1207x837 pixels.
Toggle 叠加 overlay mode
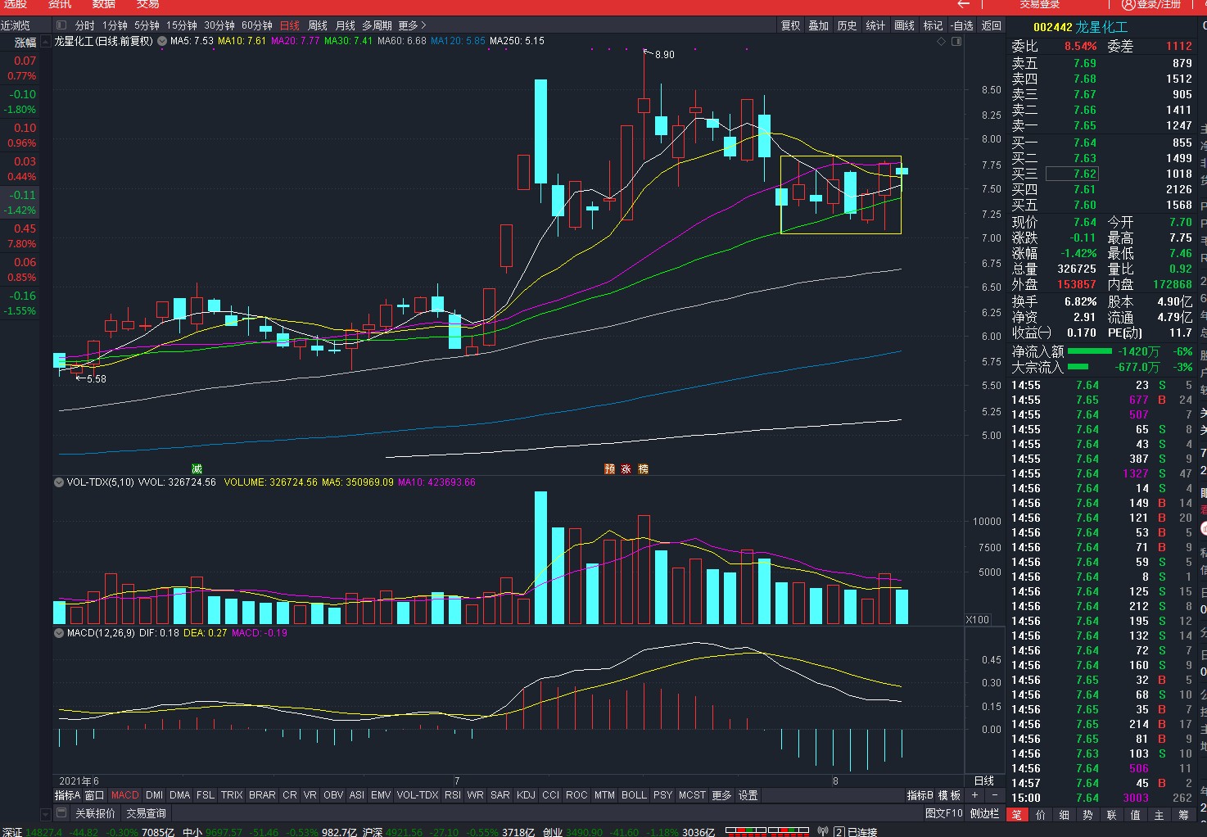819,25
